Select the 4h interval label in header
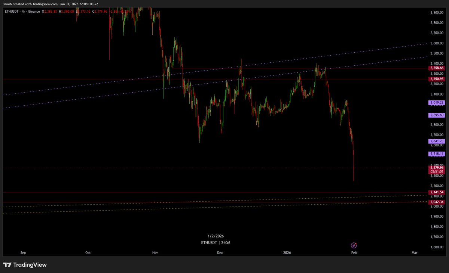This screenshot has width=449, height=273. pyautogui.click(x=24, y=12)
